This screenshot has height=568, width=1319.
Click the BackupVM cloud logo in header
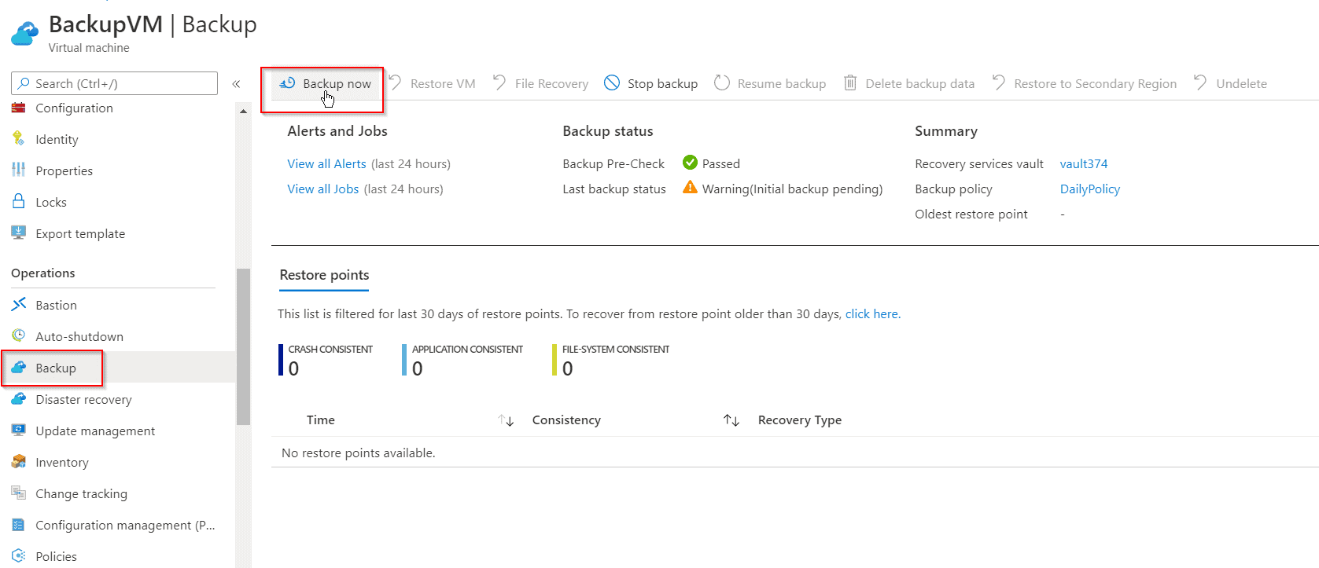25,34
